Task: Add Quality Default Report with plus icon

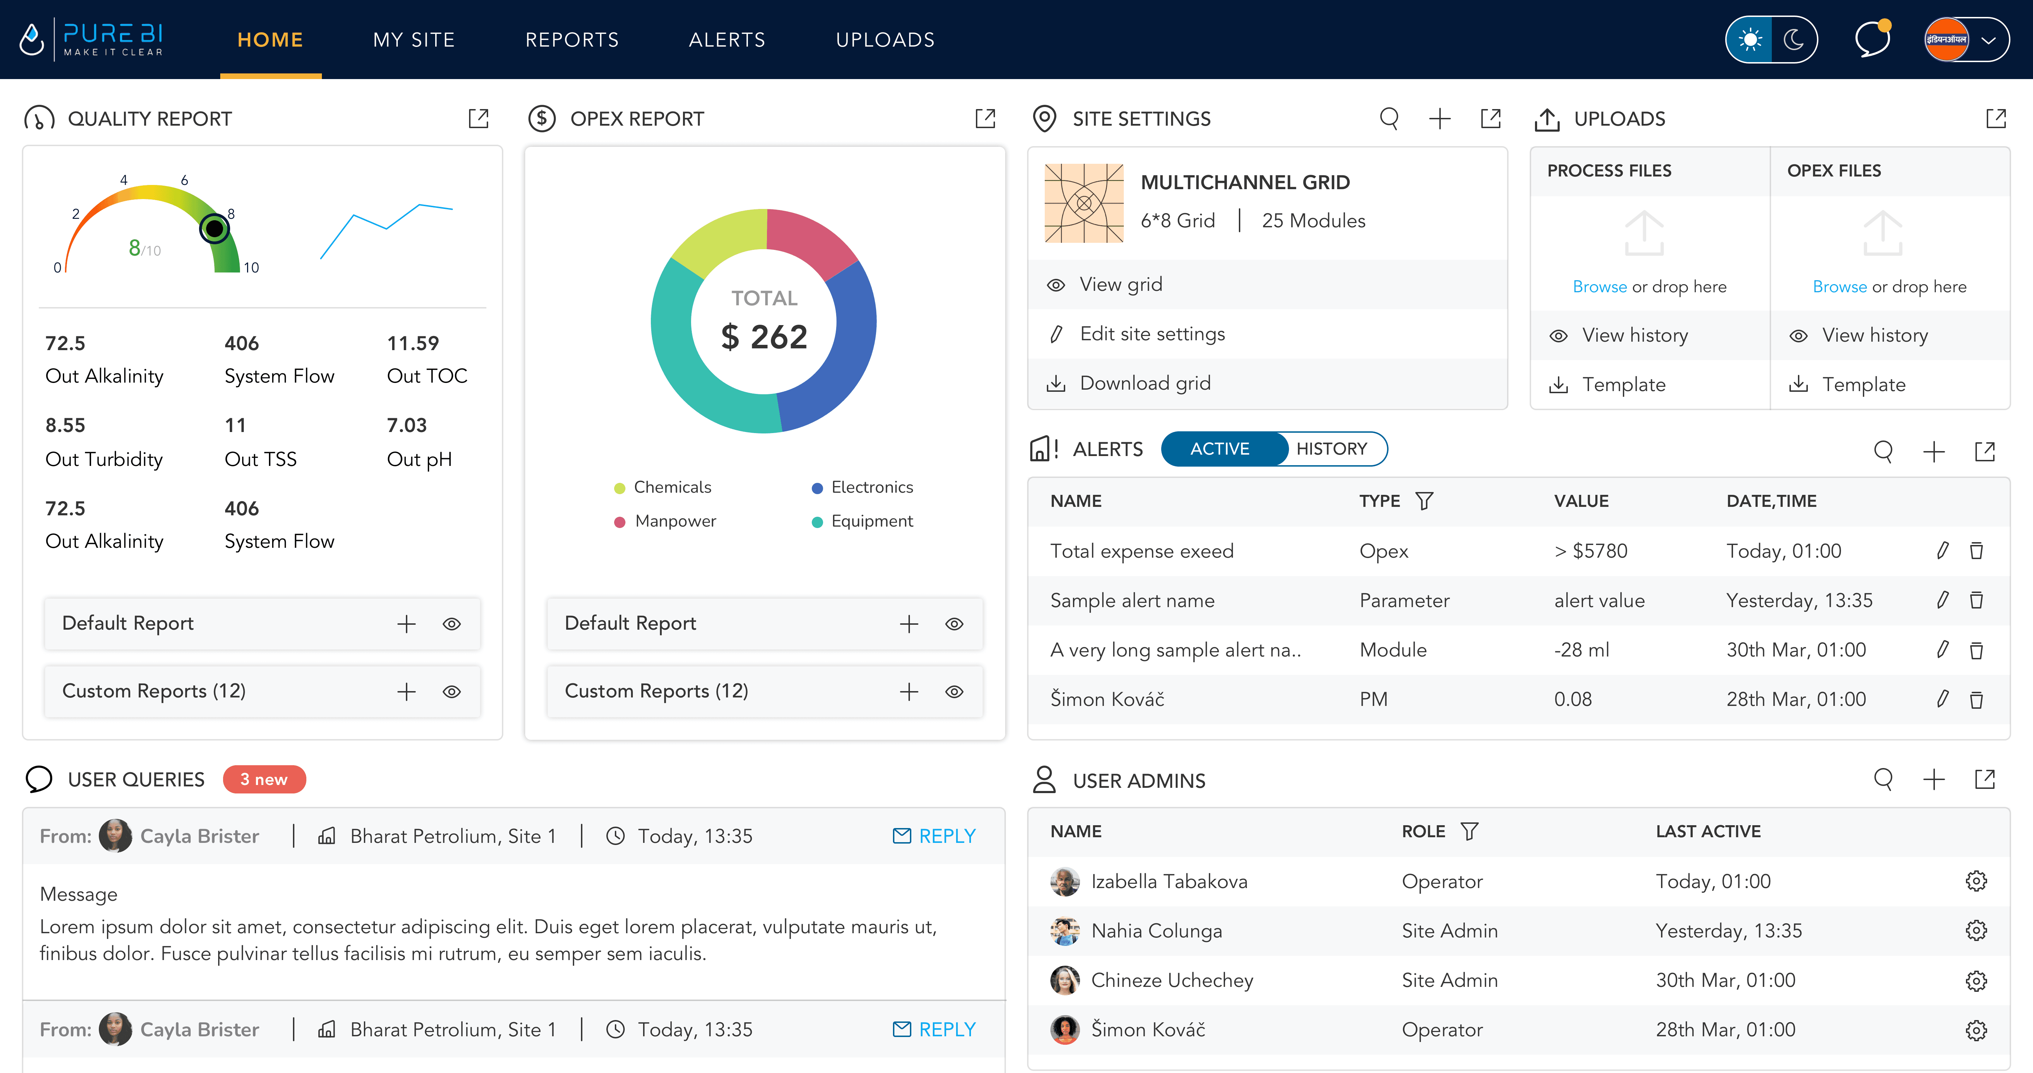Action: (407, 624)
